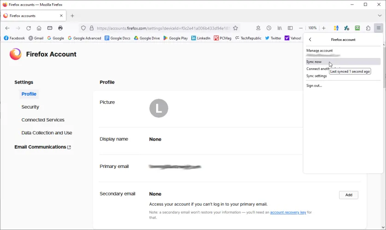Select Security in settings sidebar

(x=30, y=107)
